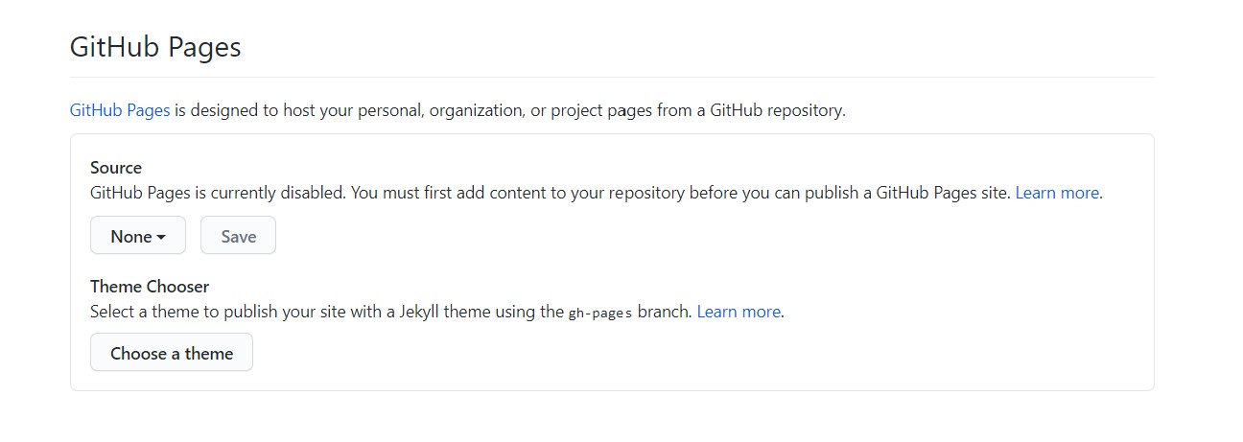Follow the blue GitHub Pages link
1243x442 pixels.
(120, 110)
